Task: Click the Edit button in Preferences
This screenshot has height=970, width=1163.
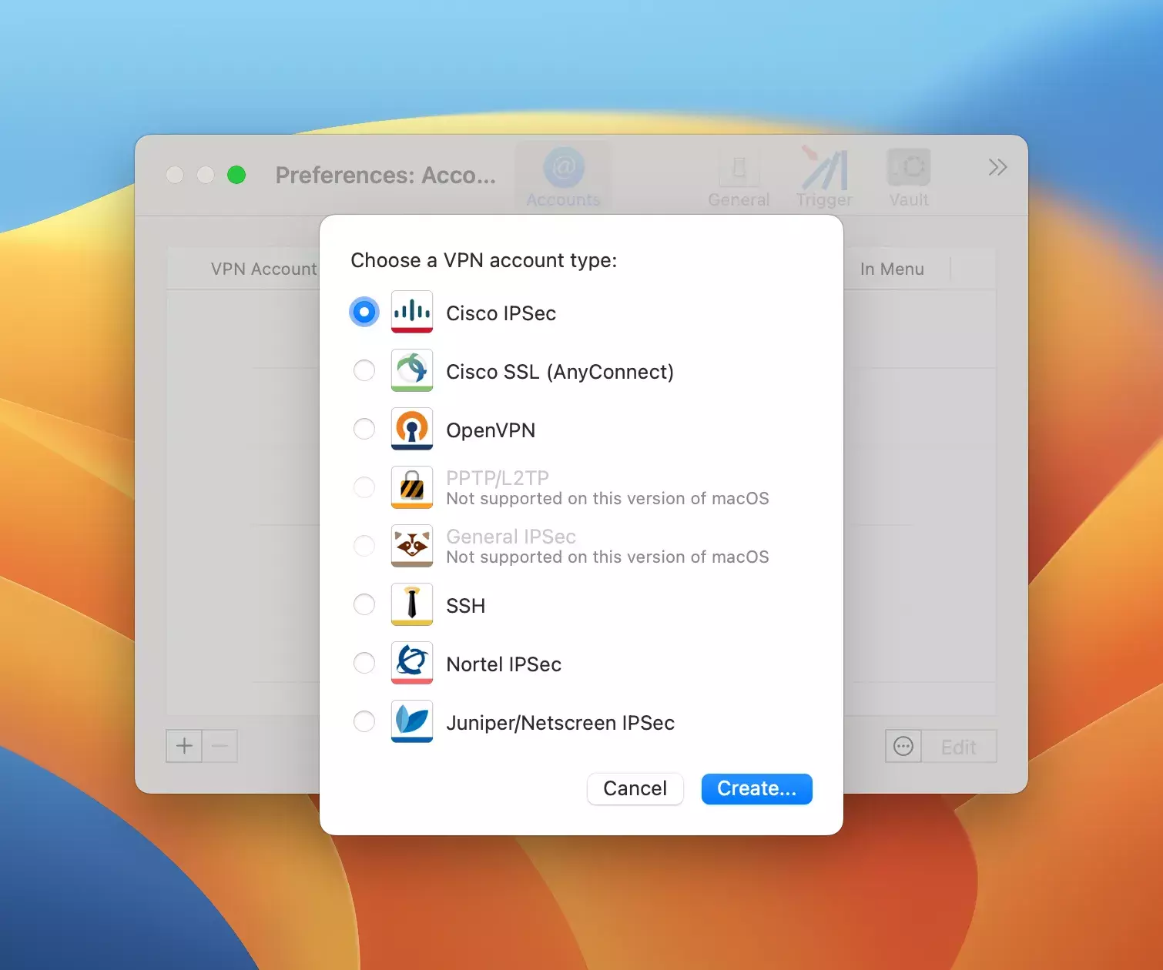Action: coord(959,747)
